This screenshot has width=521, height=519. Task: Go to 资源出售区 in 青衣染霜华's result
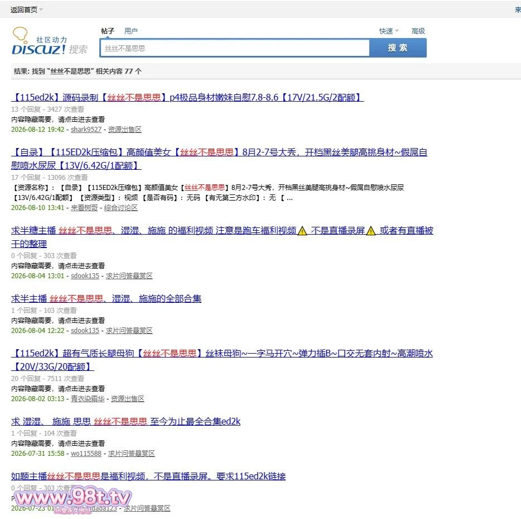click(x=127, y=398)
